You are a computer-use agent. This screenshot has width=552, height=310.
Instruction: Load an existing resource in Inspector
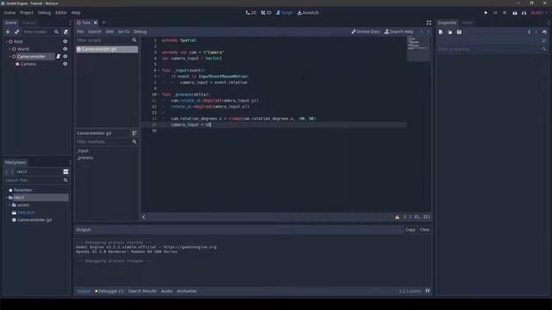pos(450,32)
